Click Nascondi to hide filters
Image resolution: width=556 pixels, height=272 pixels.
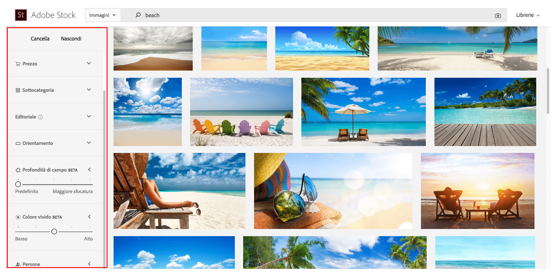[x=71, y=39]
